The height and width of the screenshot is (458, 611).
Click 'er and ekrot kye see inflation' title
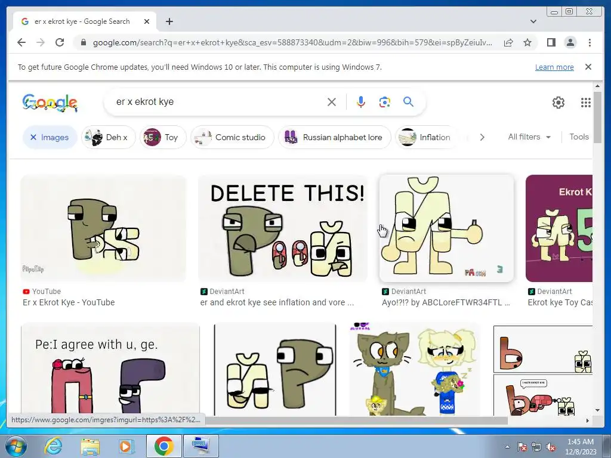click(x=277, y=302)
